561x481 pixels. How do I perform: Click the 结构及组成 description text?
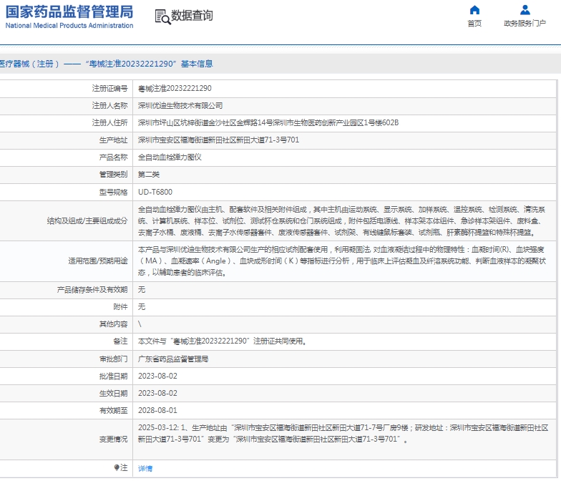342,220
